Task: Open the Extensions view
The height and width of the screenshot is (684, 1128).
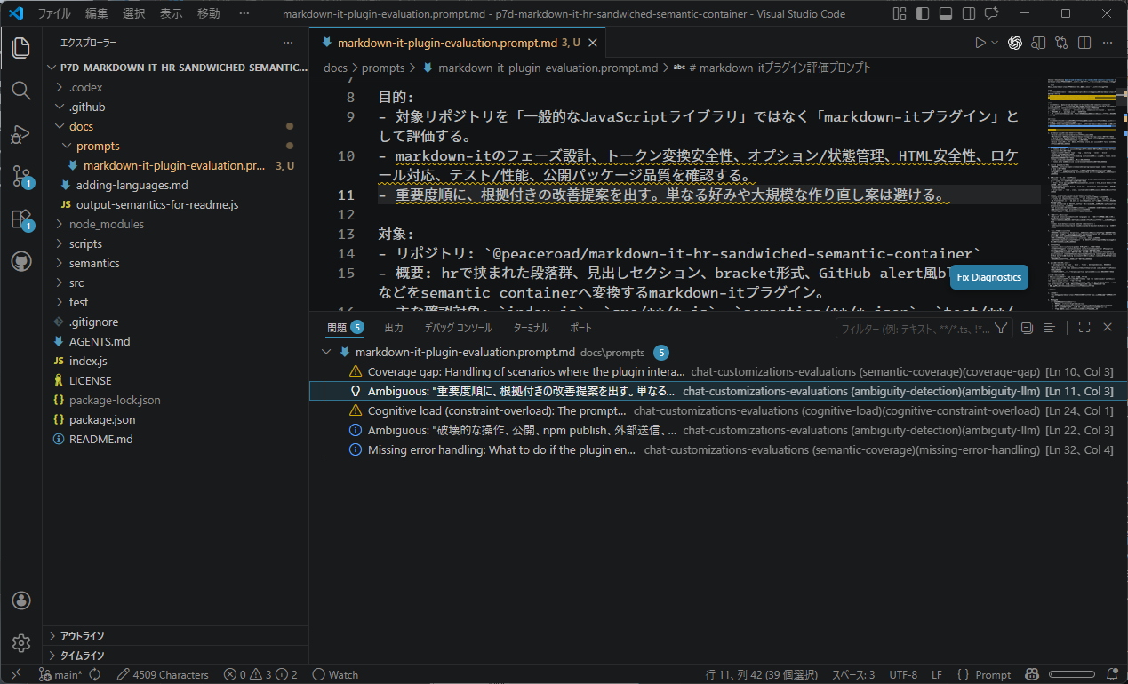Action: pyautogui.click(x=21, y=219)
